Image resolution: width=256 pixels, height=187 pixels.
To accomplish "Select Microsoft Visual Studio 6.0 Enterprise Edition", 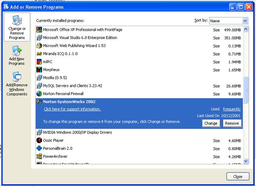I will [x=139, y=38].
